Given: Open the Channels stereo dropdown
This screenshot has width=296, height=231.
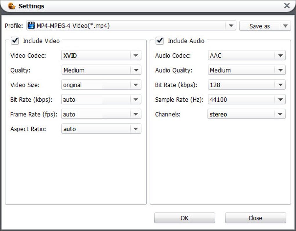Looking at the screenshot, I should pyautogui.click(x=280, y=114).
